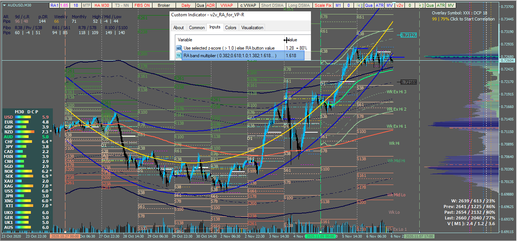Screen dimensions: 517x241
Task: Click the 0 button next to M1
Action: point(349,6)
